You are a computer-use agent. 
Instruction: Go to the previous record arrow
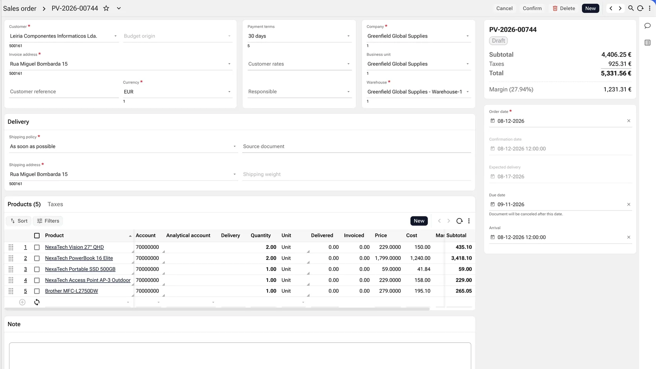(611, 8)
